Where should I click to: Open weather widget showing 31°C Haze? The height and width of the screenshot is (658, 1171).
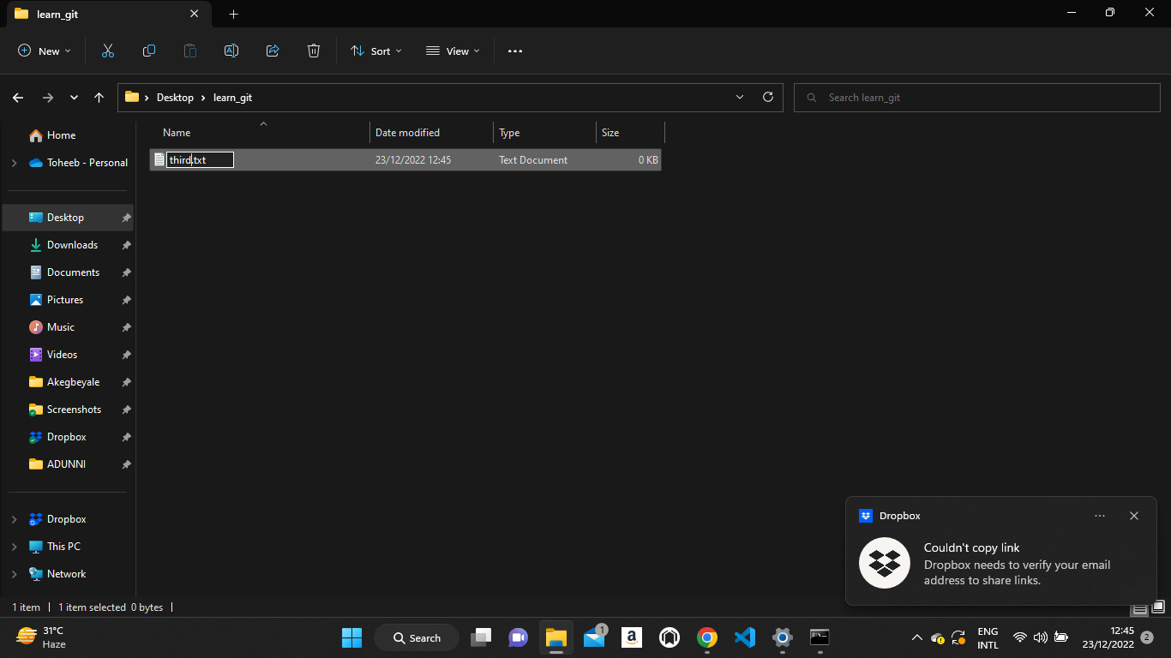tap(41, 637)
